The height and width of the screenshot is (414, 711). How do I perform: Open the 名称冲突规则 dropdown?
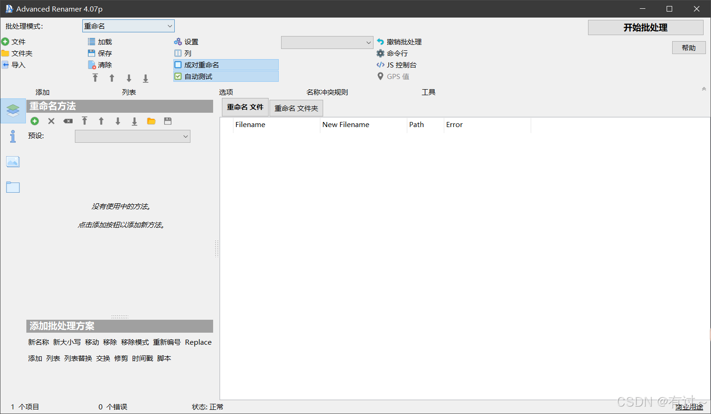327,43
